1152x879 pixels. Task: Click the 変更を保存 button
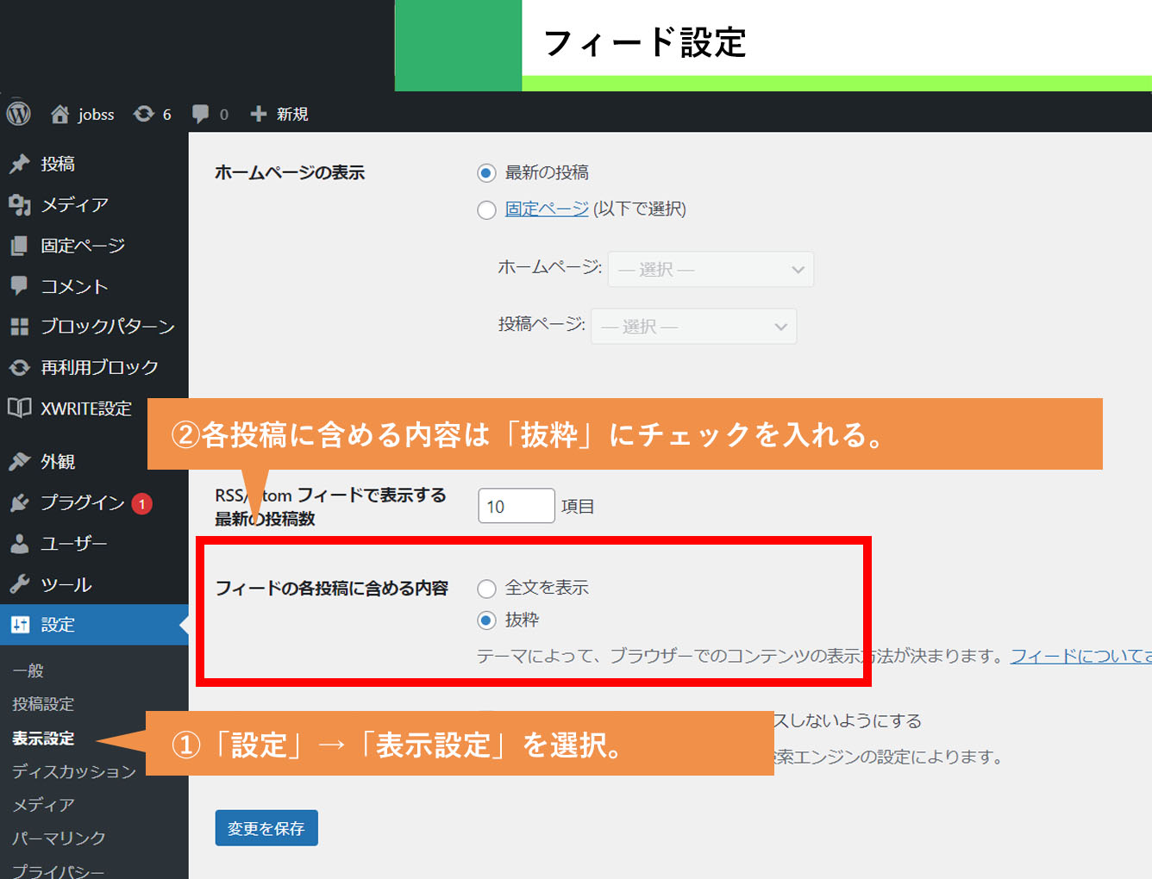(x=266, y=828)
